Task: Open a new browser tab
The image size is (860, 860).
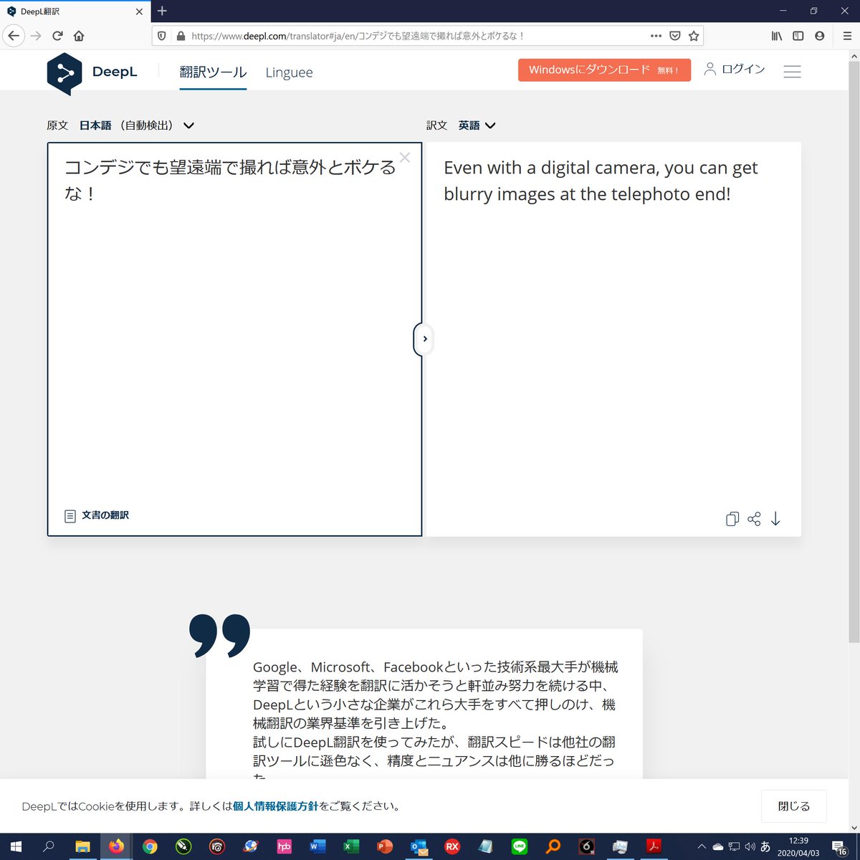Action: [x=162, y=11]
